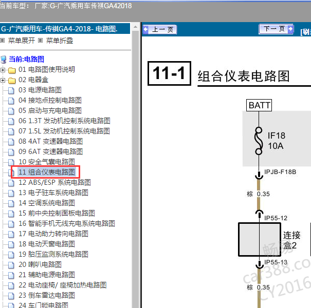Open 15 前中央控制面板电路图
Screen dimensions: 311x308
(x=57, y=214)
